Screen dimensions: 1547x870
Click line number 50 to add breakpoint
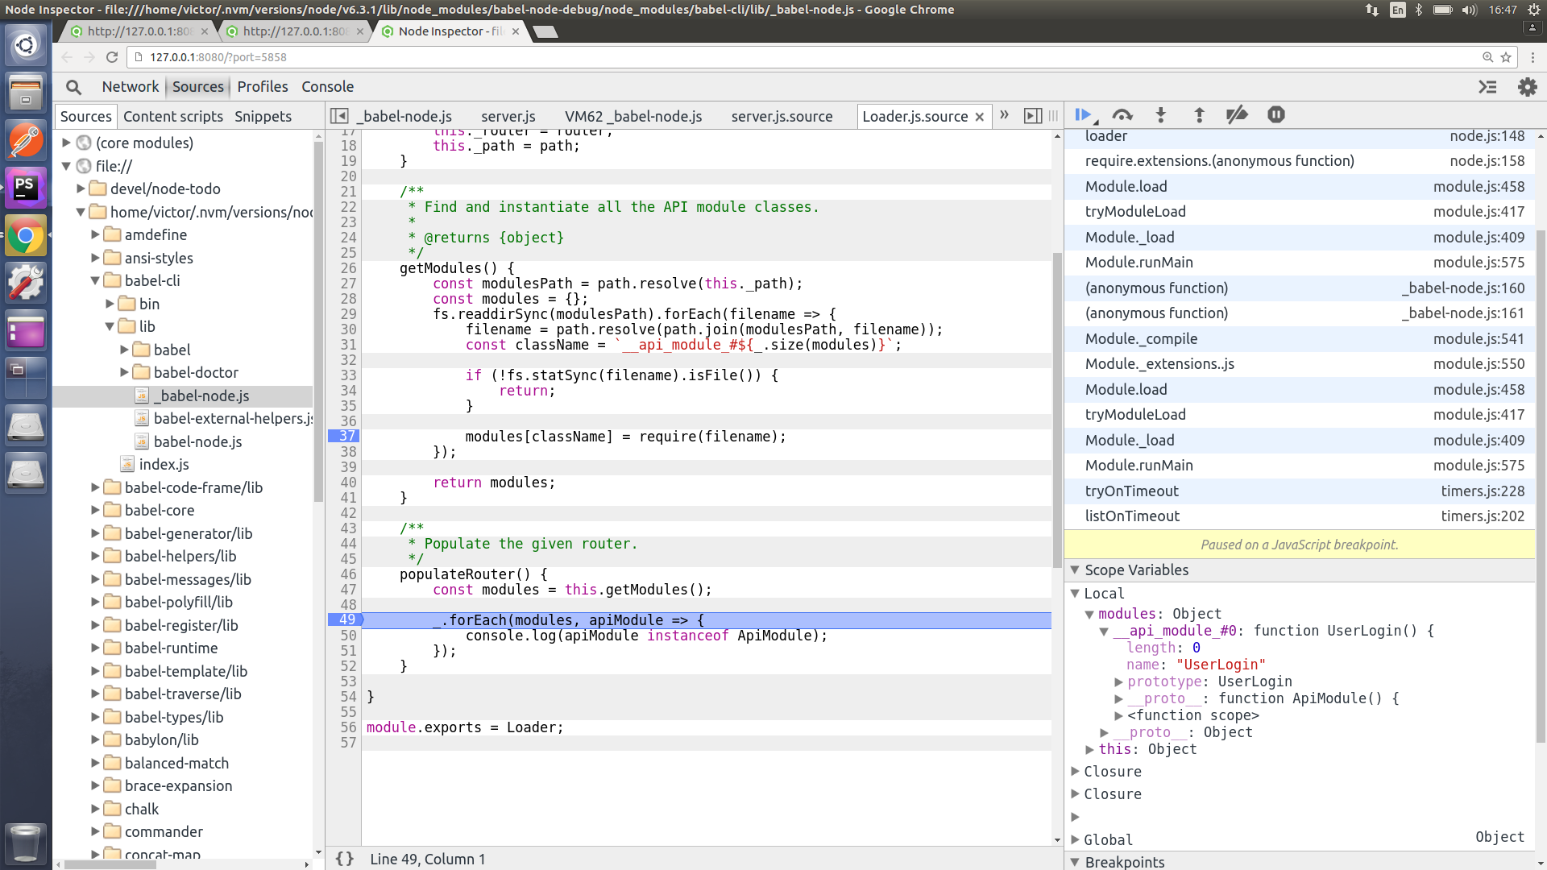tap(348, 636)
